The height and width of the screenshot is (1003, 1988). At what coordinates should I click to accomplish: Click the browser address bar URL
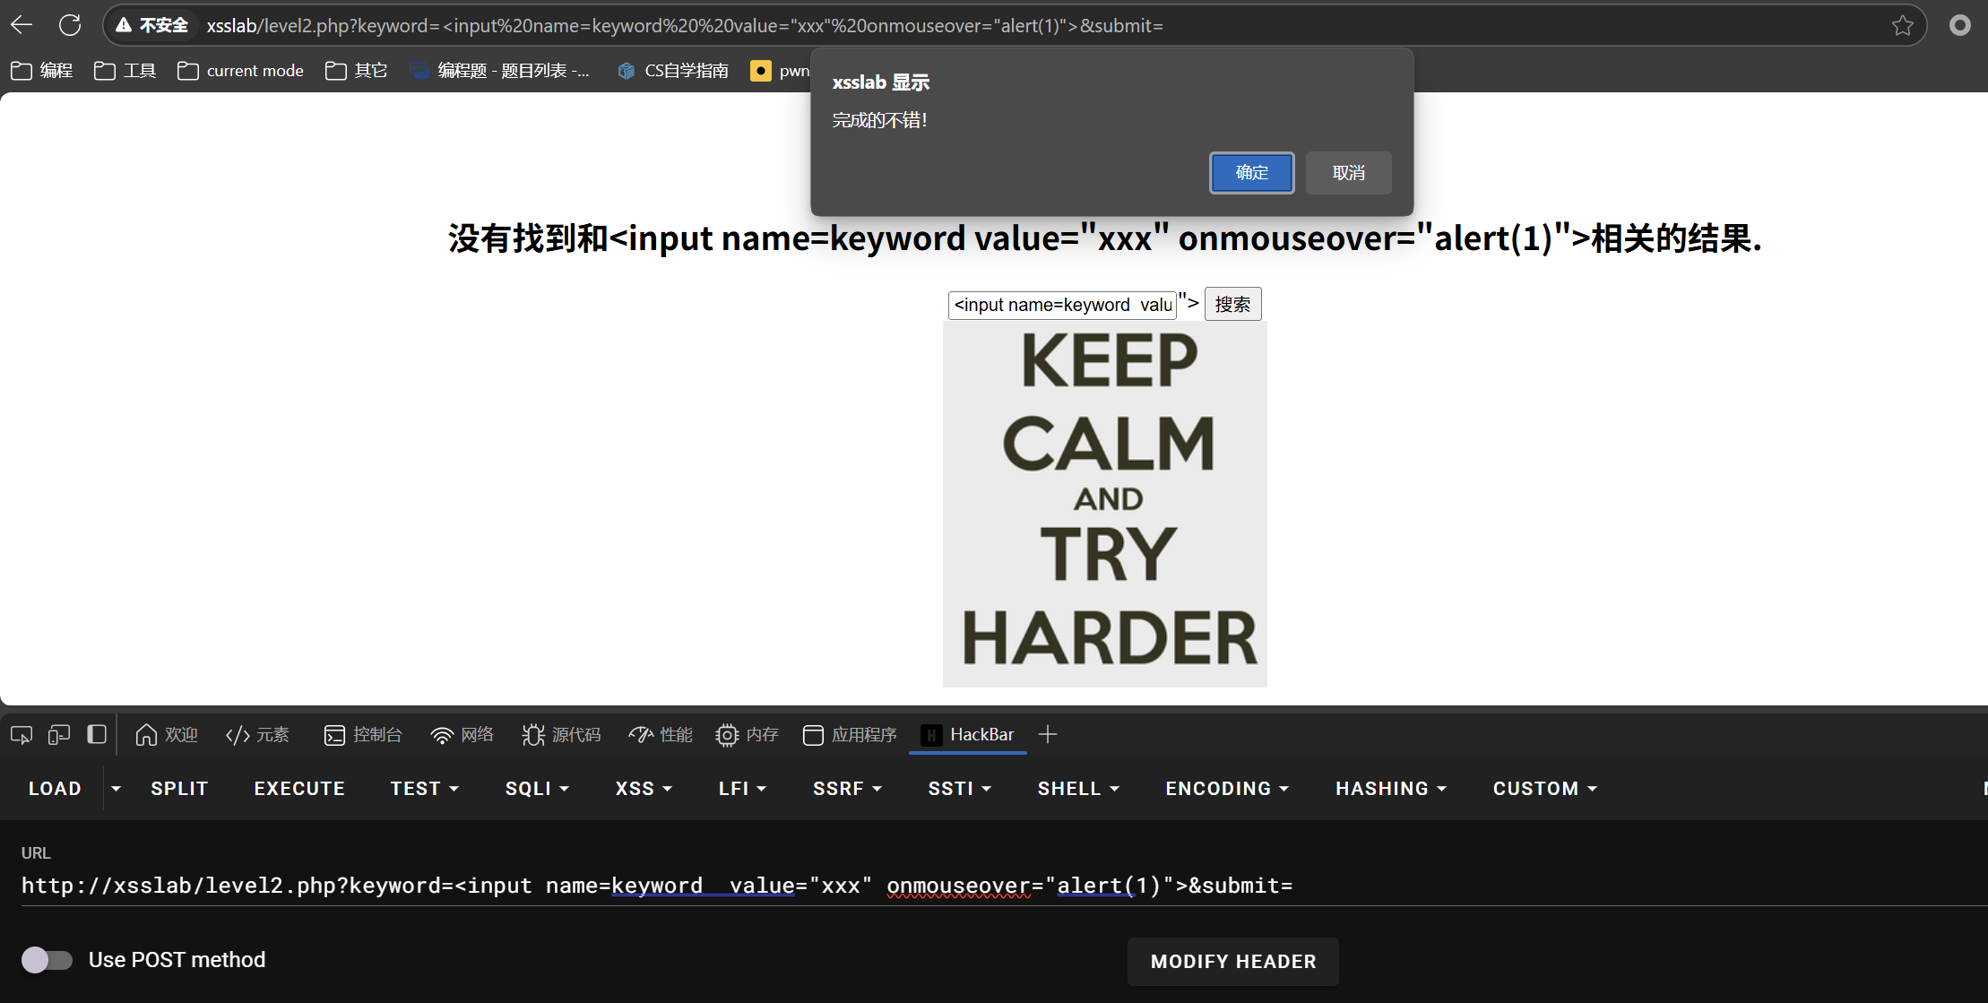tap(685, 25)
